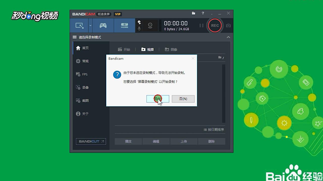Screen dimensions: 323x181
Task: Click the 编辑 button
Action: 156,141
